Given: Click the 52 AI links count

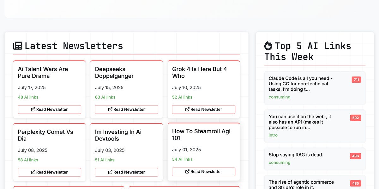Looking at the screenshot, I should coord(182,97).
